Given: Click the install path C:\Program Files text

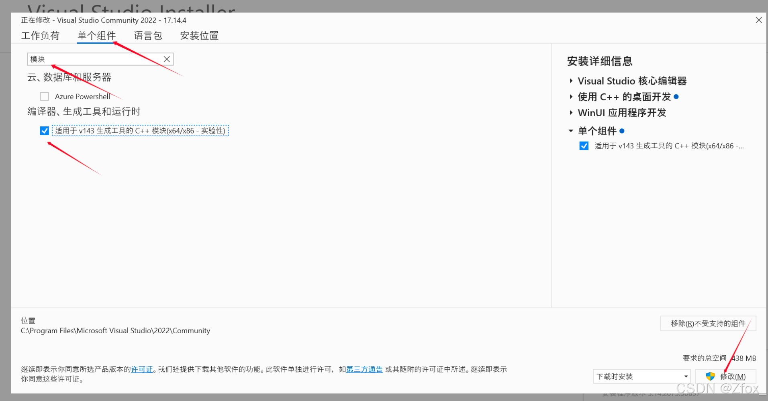Looking at the screenshot, I should [x=115, y=331].
